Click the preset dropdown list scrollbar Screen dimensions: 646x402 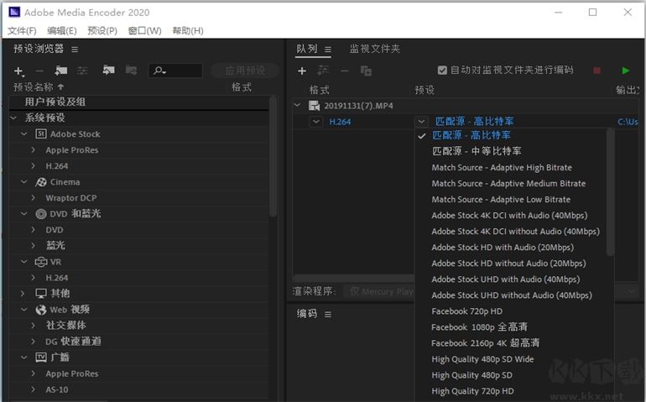pyautogui.click(x=610, y=193)
